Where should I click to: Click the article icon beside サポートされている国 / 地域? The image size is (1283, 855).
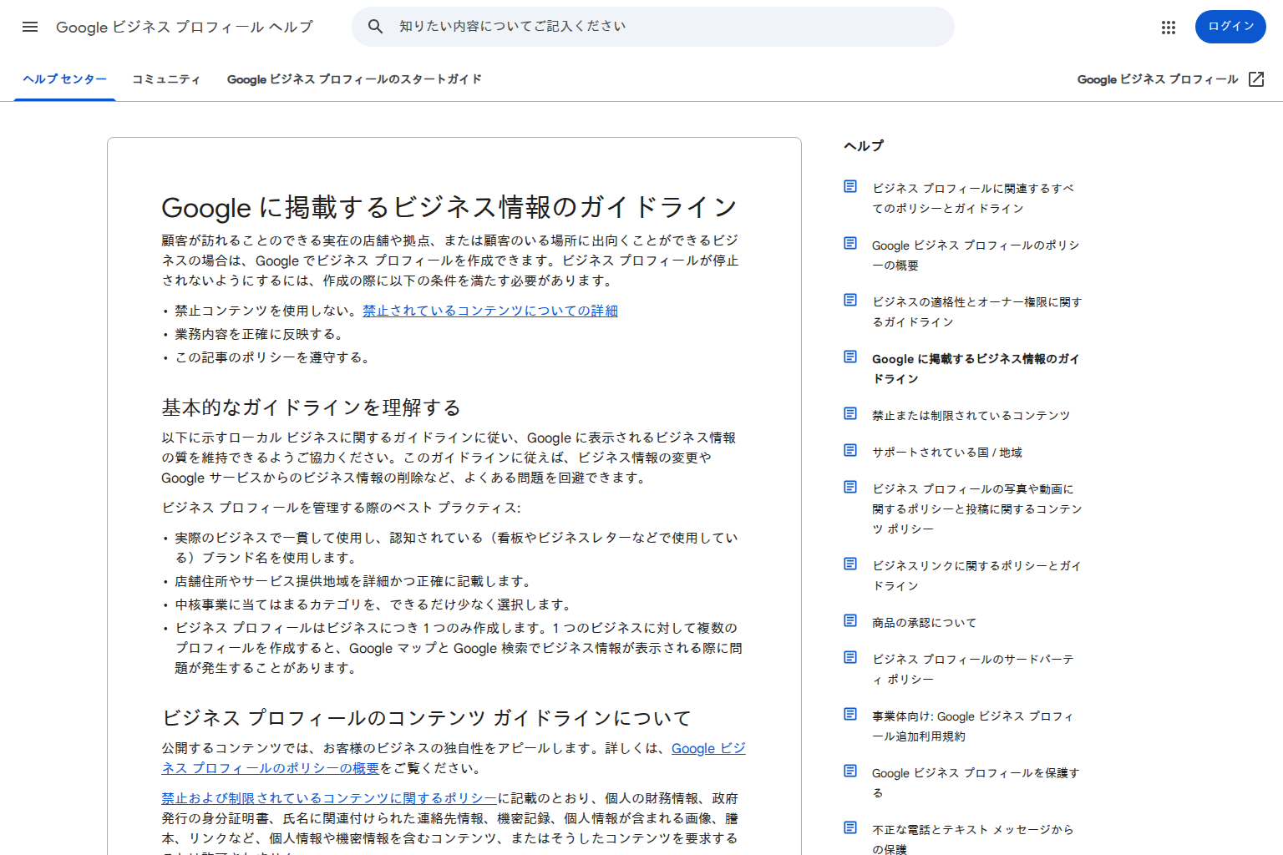tap(850, 450)
